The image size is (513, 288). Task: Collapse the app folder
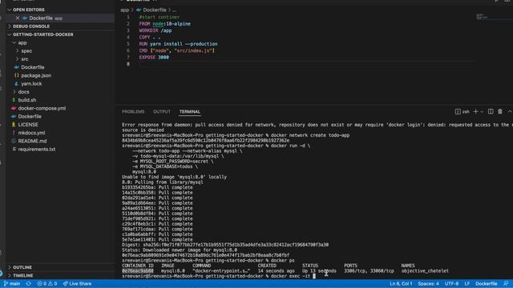(14, 42)
